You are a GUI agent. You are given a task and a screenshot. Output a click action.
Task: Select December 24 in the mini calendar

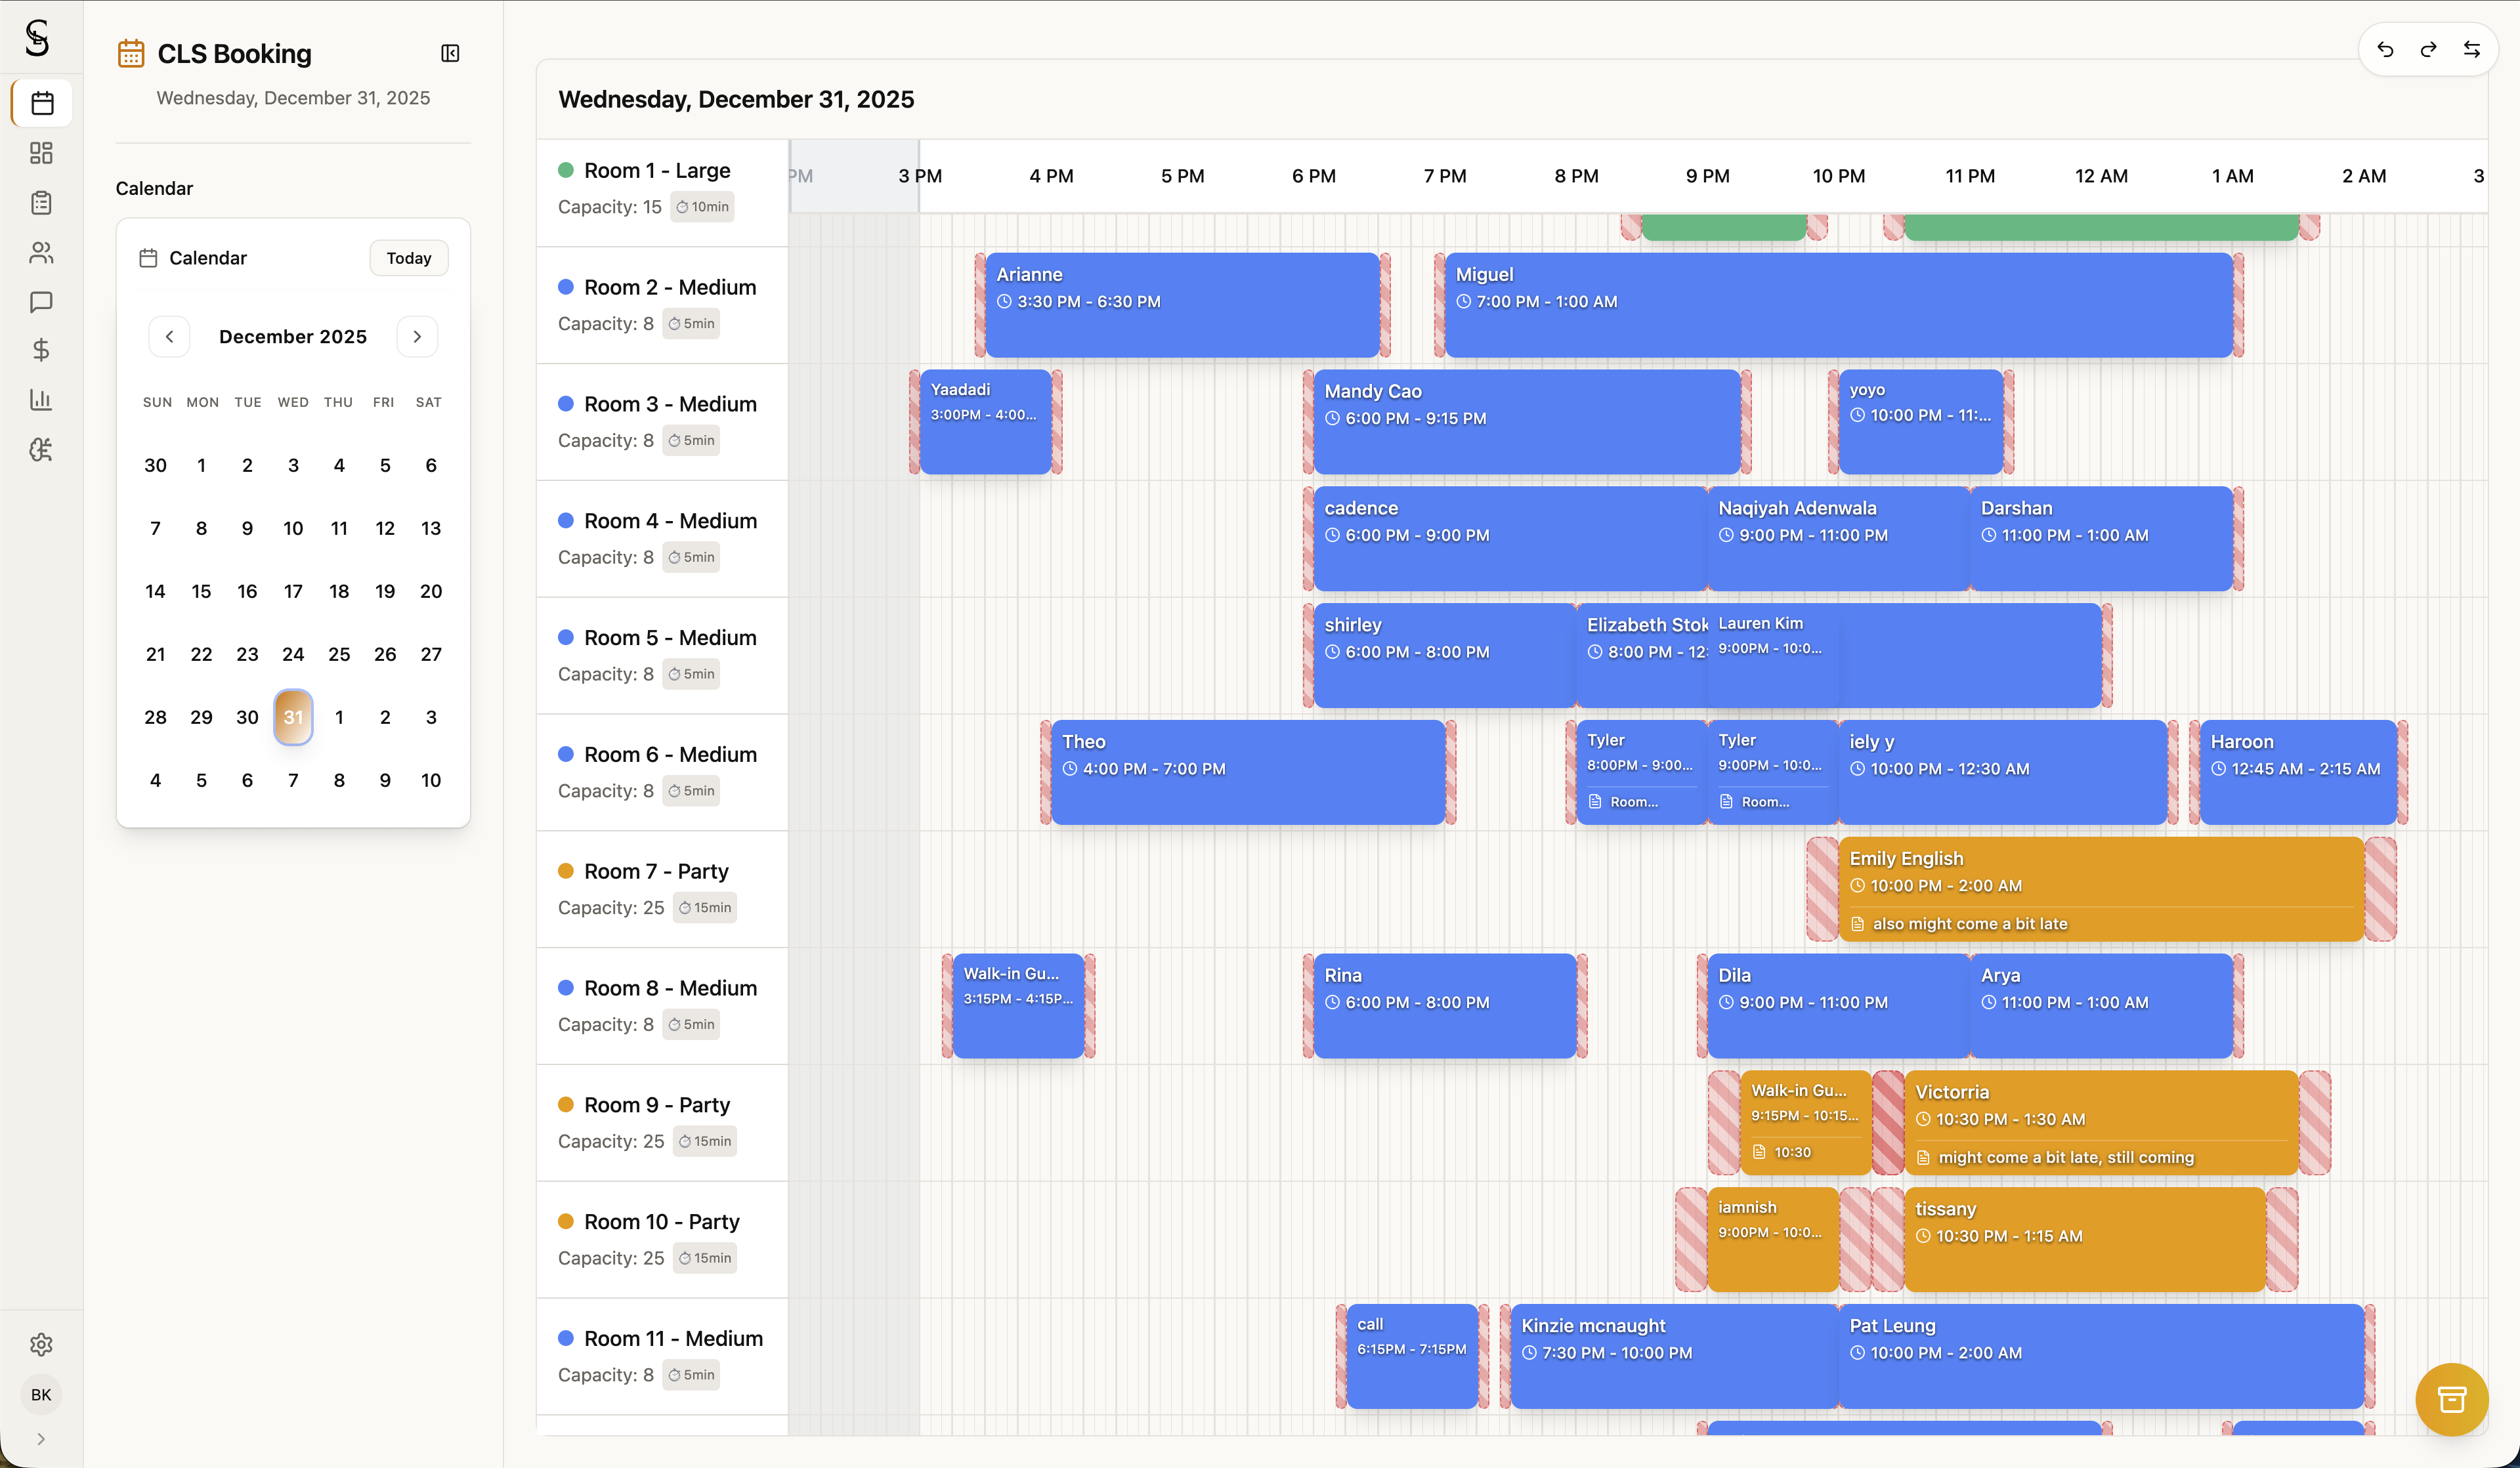293,654
